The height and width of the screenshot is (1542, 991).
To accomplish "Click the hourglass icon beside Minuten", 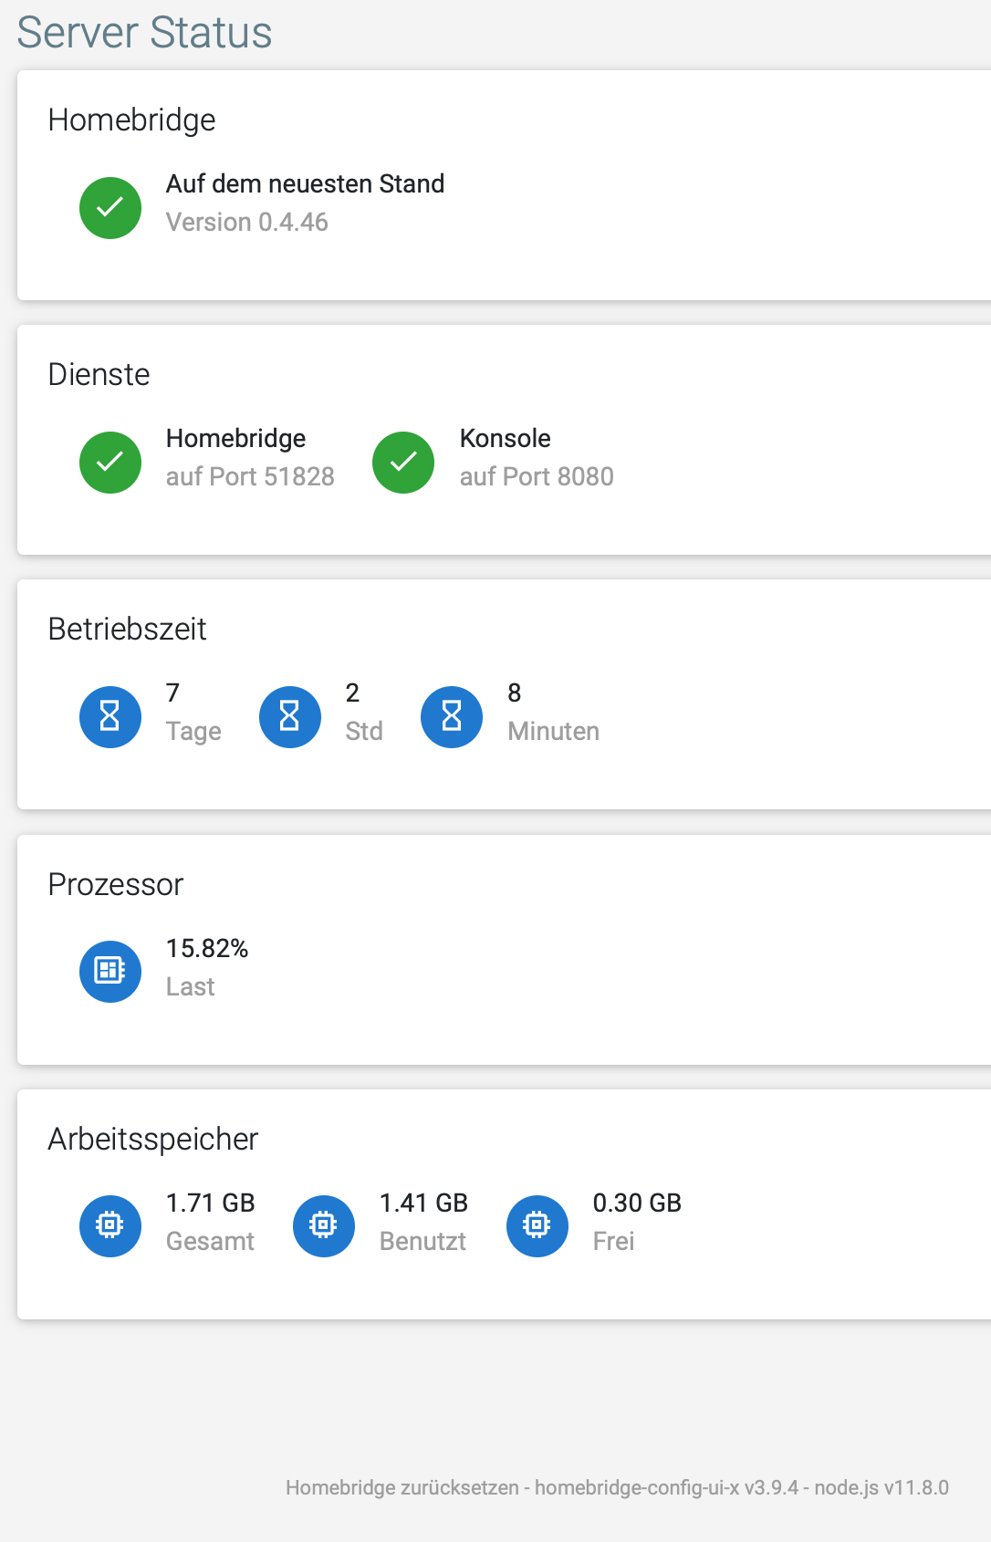I will (452, 717).
